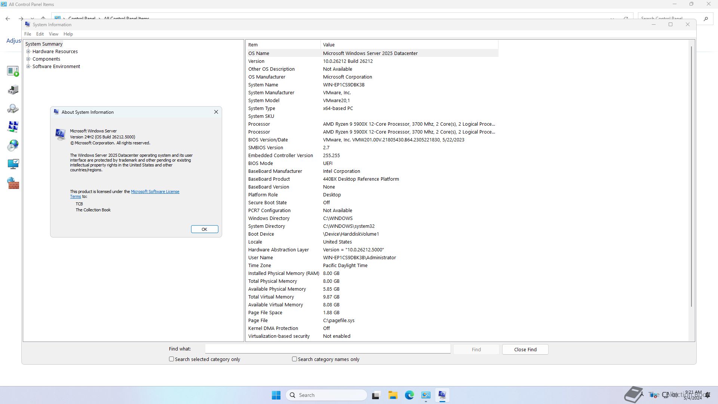Click the Control Panel taskbar icon

426,395
